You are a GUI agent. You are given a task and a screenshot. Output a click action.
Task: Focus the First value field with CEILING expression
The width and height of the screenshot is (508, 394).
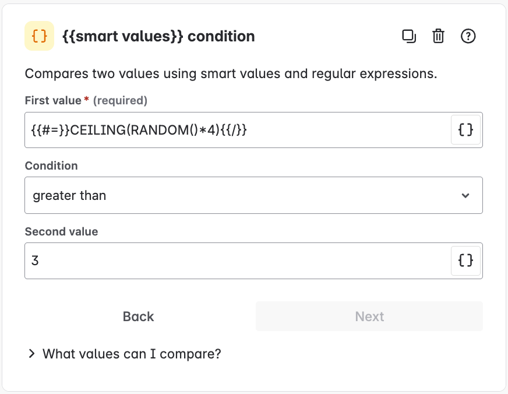coord(238,130)
